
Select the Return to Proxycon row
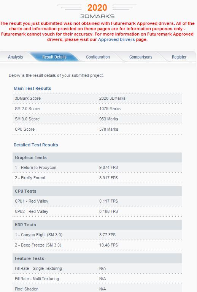pos(97,168)
